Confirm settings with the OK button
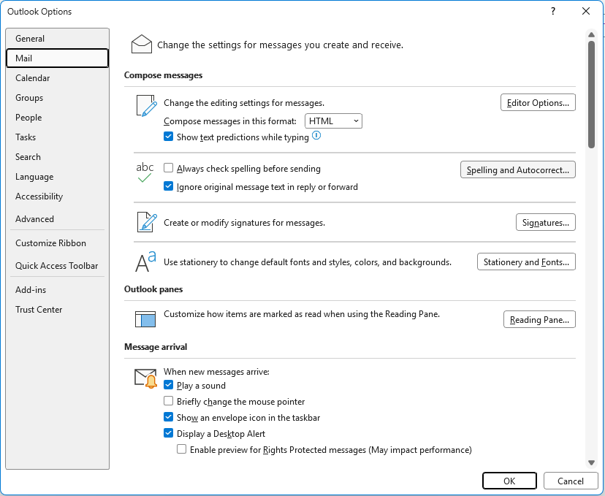The width and height of the screenshot is (605, 496). click(x=509, y=481)
